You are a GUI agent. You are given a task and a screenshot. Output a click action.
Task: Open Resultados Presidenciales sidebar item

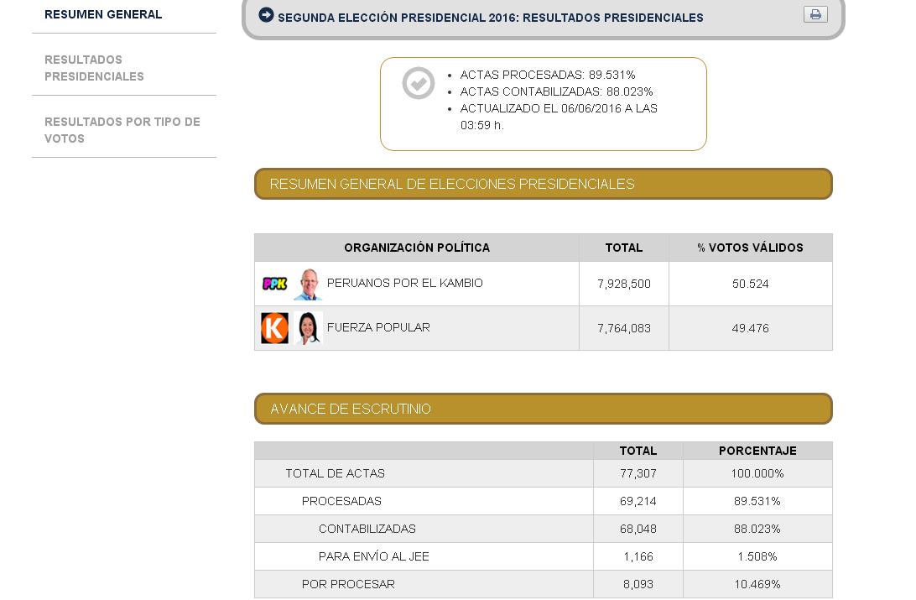pyautogui.click(x=94, y=68)
